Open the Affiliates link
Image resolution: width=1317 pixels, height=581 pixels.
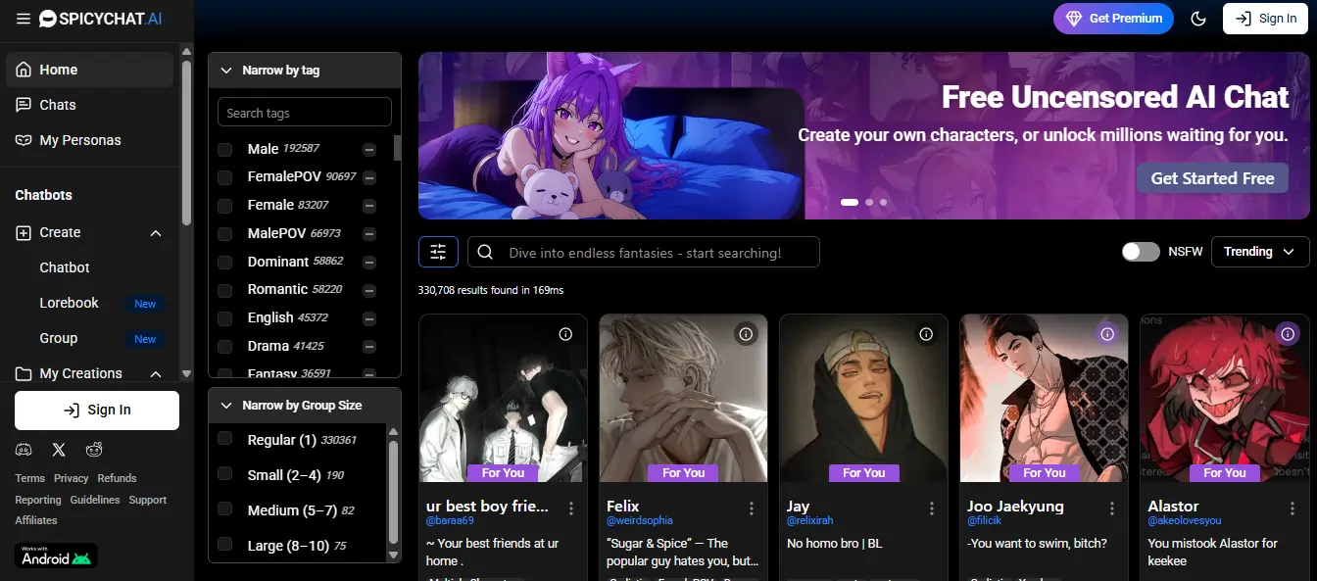(x=35, y=520)
